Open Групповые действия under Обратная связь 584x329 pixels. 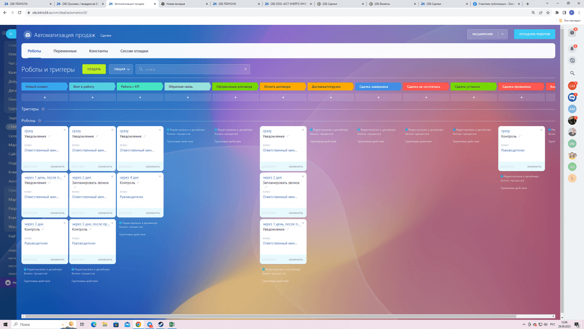(x=180, y=141)
